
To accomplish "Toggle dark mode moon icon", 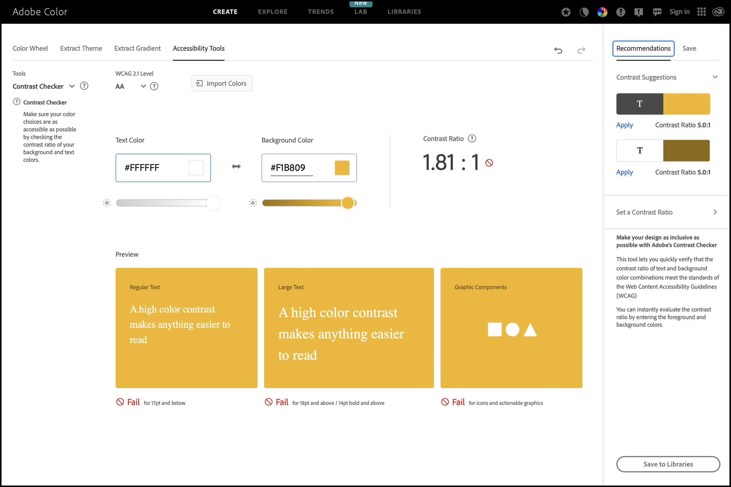I will (x=584, y=12).
